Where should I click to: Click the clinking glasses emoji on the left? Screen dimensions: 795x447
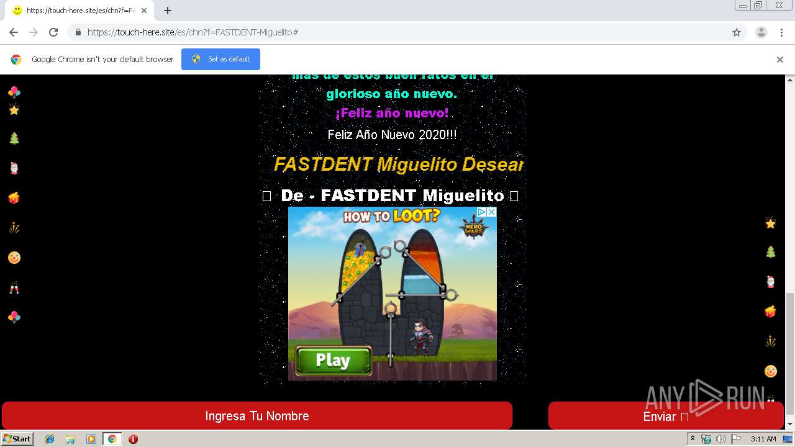[x=14, y=287]
